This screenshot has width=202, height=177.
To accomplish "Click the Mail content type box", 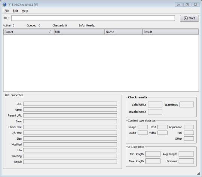I will [x=189, y=133].
